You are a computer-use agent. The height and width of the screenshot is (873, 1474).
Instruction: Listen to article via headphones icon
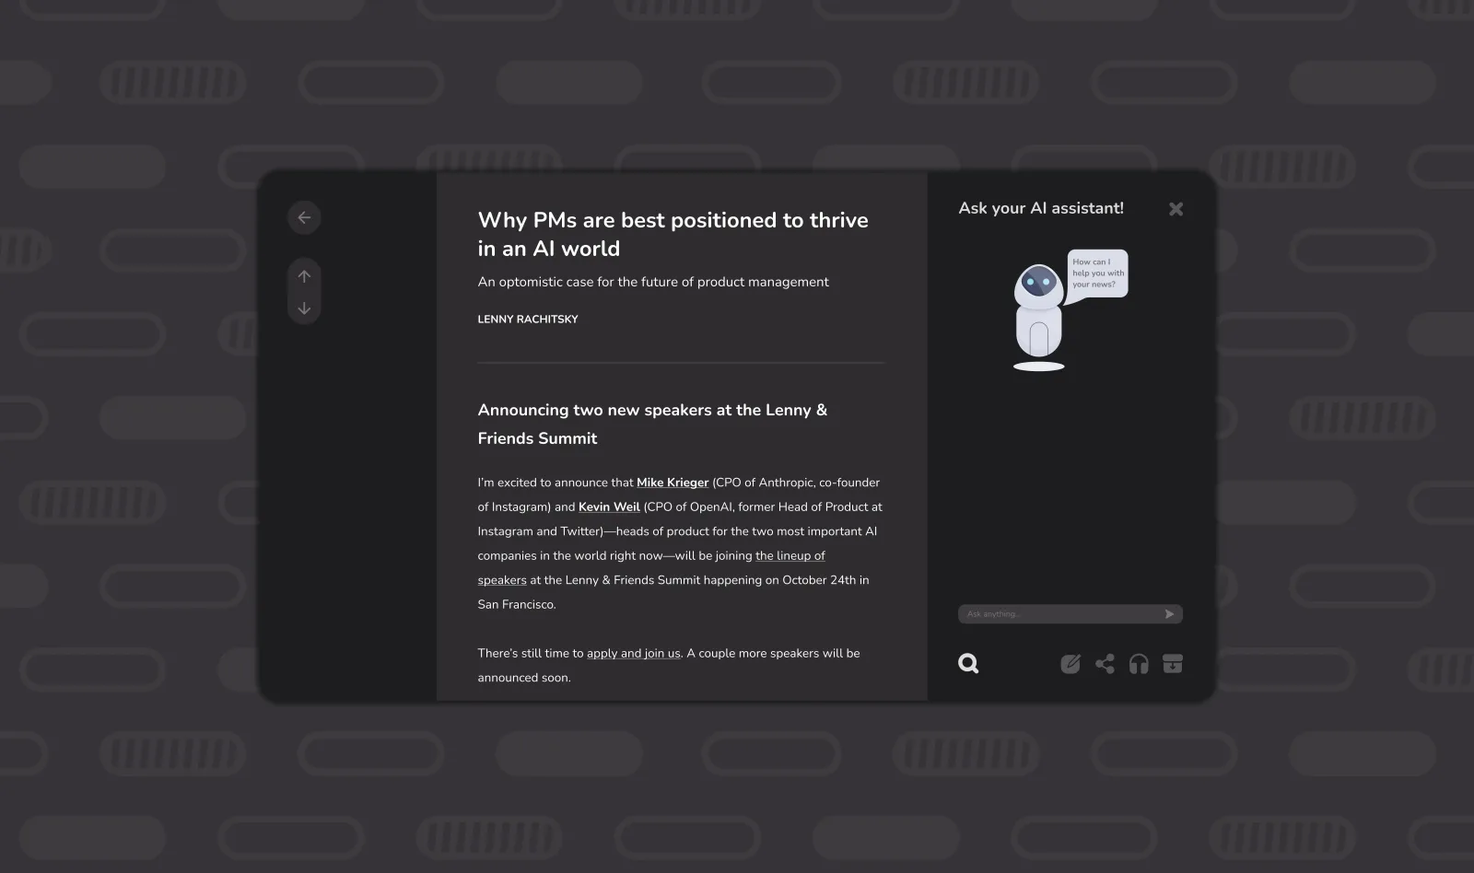[x=1139, y=663]
